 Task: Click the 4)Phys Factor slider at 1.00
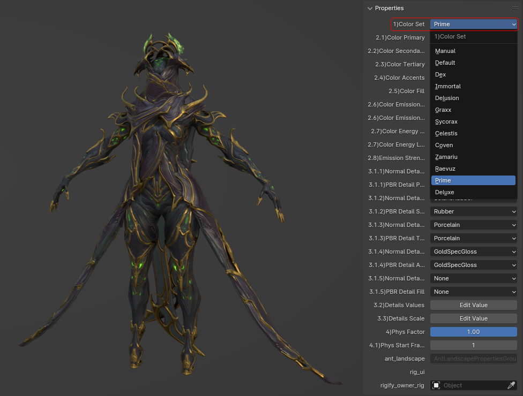click(474, 332)
